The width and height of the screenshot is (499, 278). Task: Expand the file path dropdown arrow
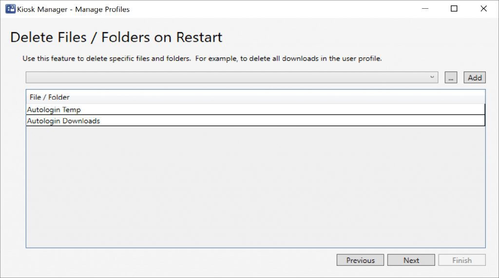[432, 77]
